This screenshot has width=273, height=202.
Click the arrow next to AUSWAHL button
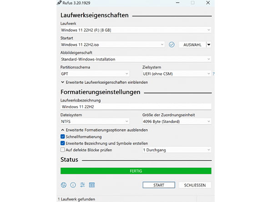tap(209, 45)
